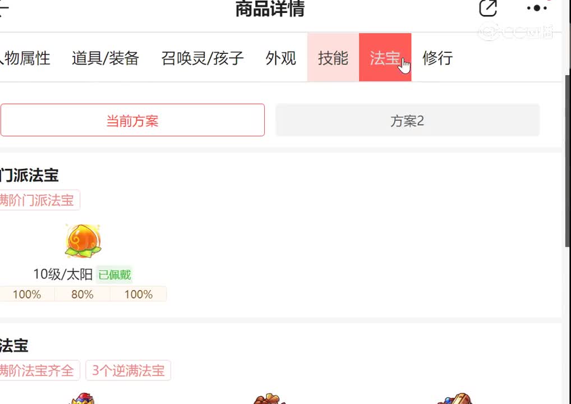Select the middle treasure icon at bottom

coord(269,398)
